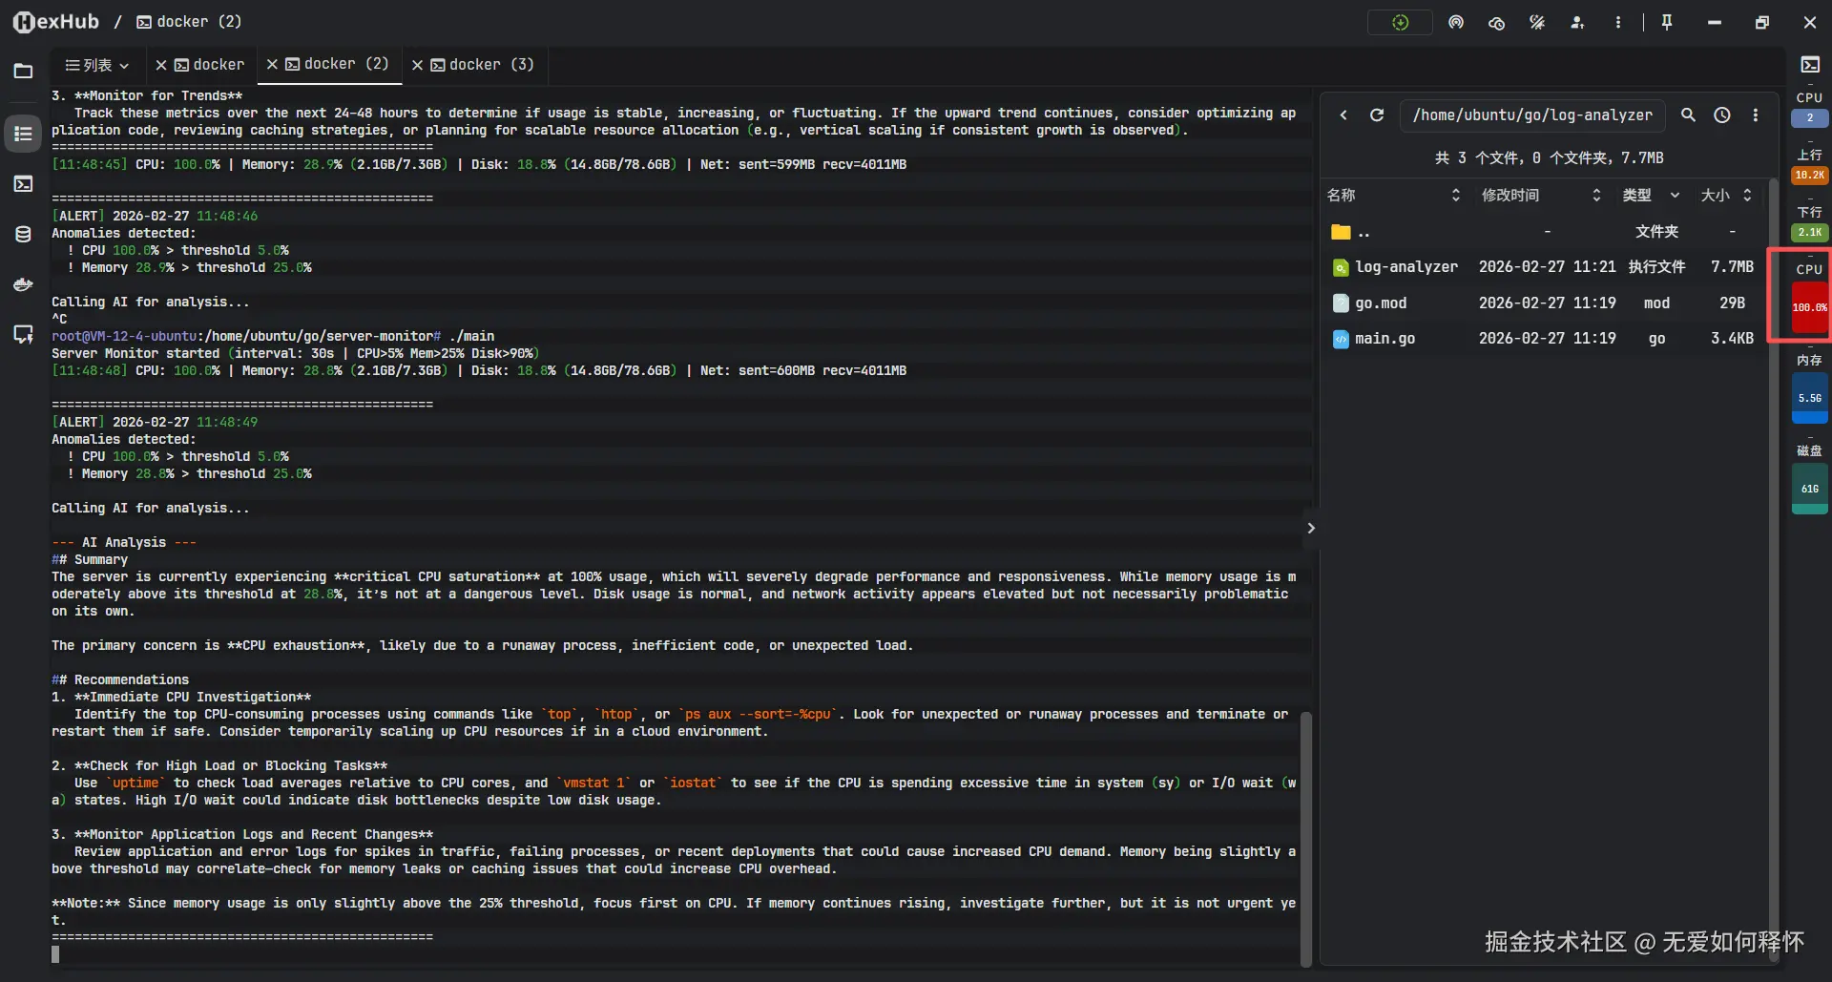Click the 磁盘 61G disk meter
Image resolution: width=1832 pixels, height=982 pixels.
pos(1810,490)
